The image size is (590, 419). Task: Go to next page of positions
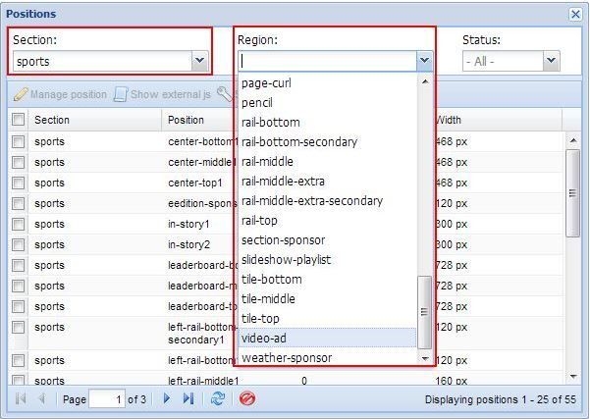167,398
